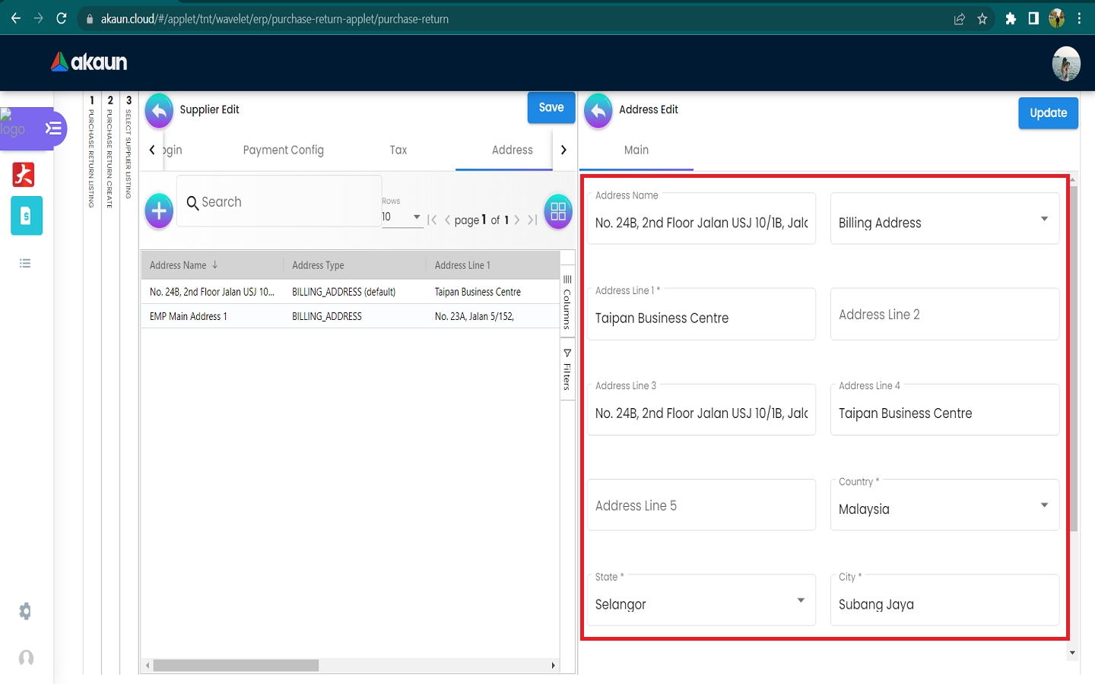
Task: Toggle the sidebar menu collapse icon
Action: coord(53,128)
